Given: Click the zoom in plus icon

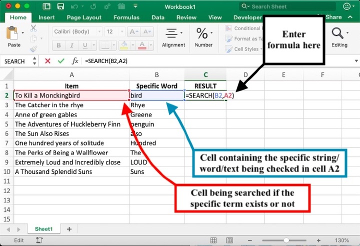Looking at the screenshot, I should pos(318,240).
